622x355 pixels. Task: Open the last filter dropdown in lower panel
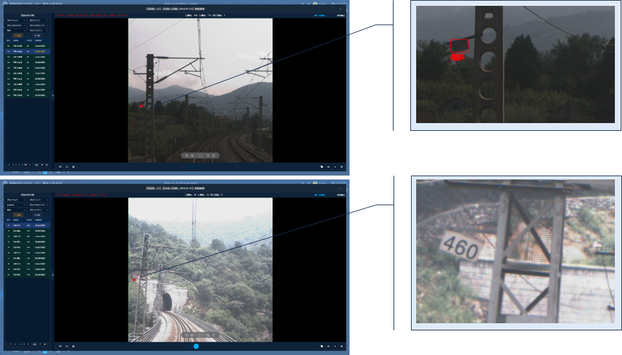click(38, 209)
